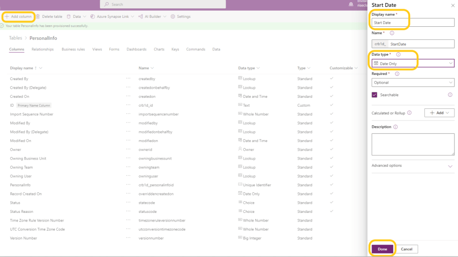Open Settings gear in the toolbar
This screenshot has height=257, width=458.
tap(173, 17)
